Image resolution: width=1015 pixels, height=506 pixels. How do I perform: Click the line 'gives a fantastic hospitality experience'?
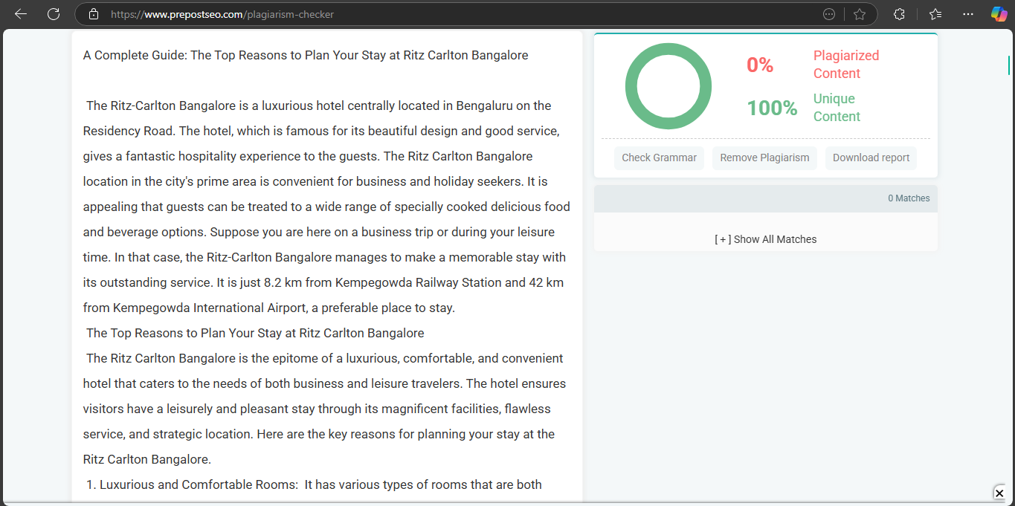point(308,156)
